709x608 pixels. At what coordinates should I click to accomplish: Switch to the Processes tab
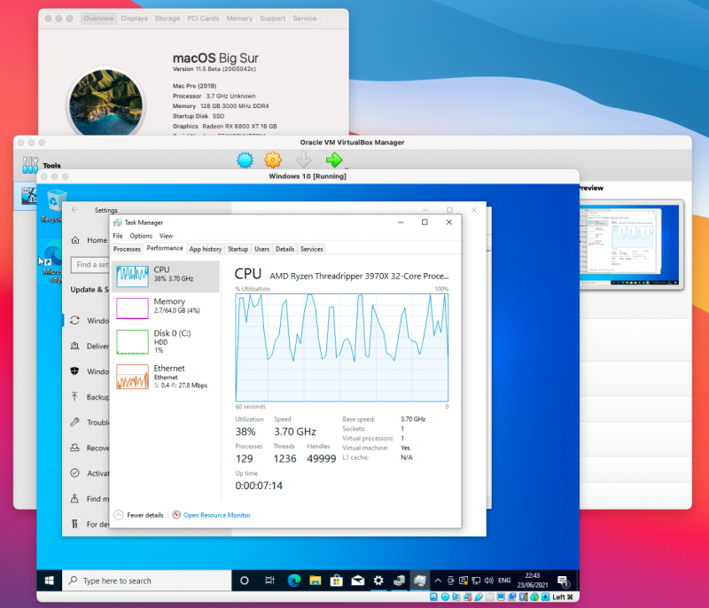(127, 249)
